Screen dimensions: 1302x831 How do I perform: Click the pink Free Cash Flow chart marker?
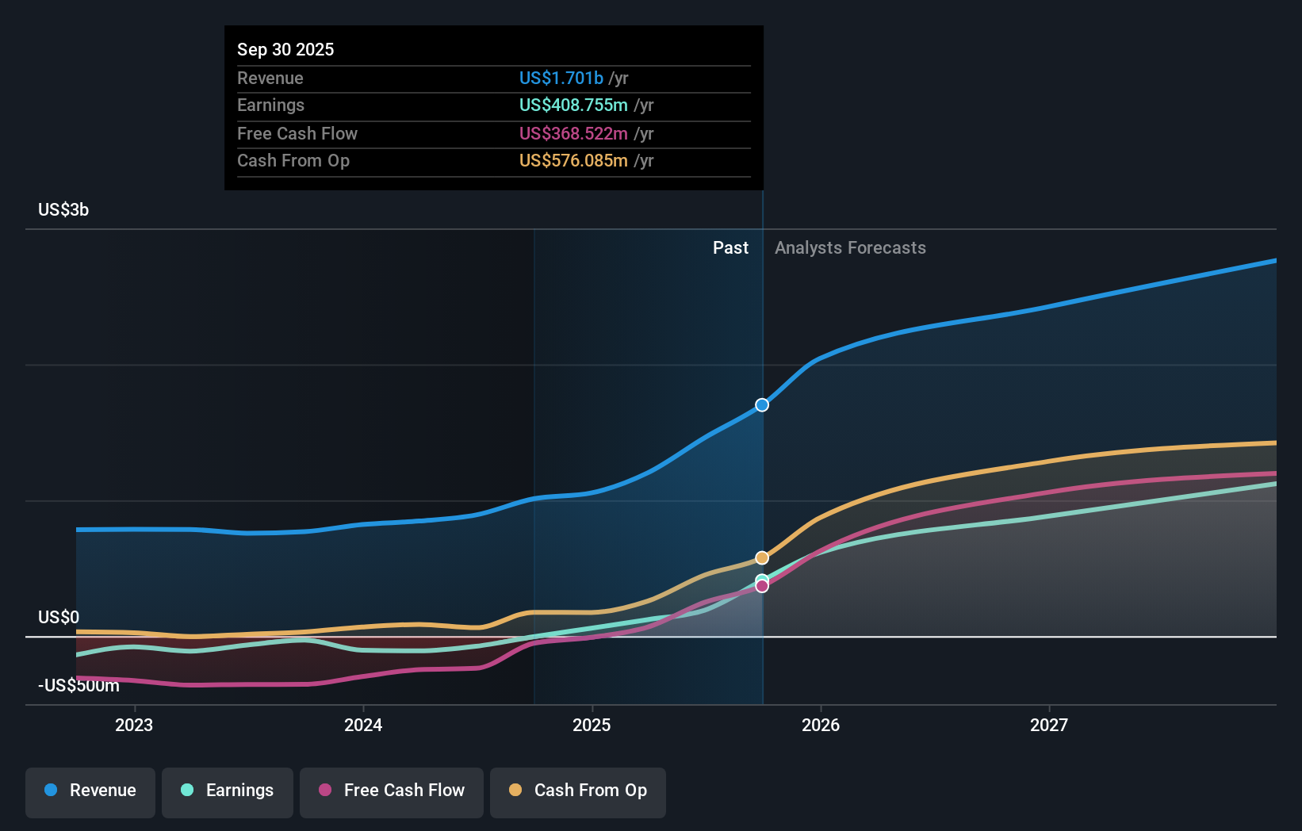(761, 585)
